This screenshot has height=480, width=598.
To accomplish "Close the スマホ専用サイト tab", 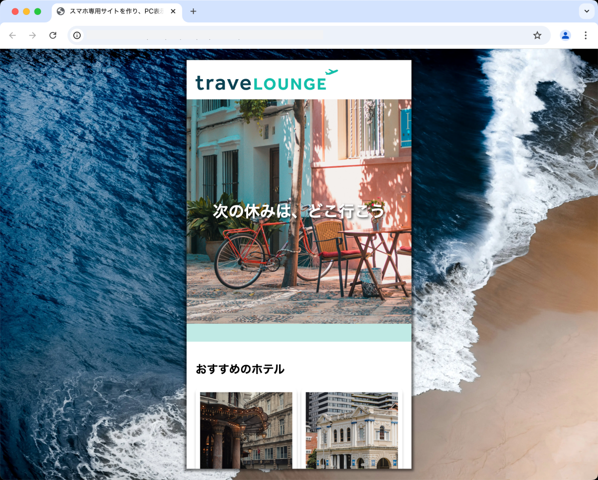I will [173, 11].
